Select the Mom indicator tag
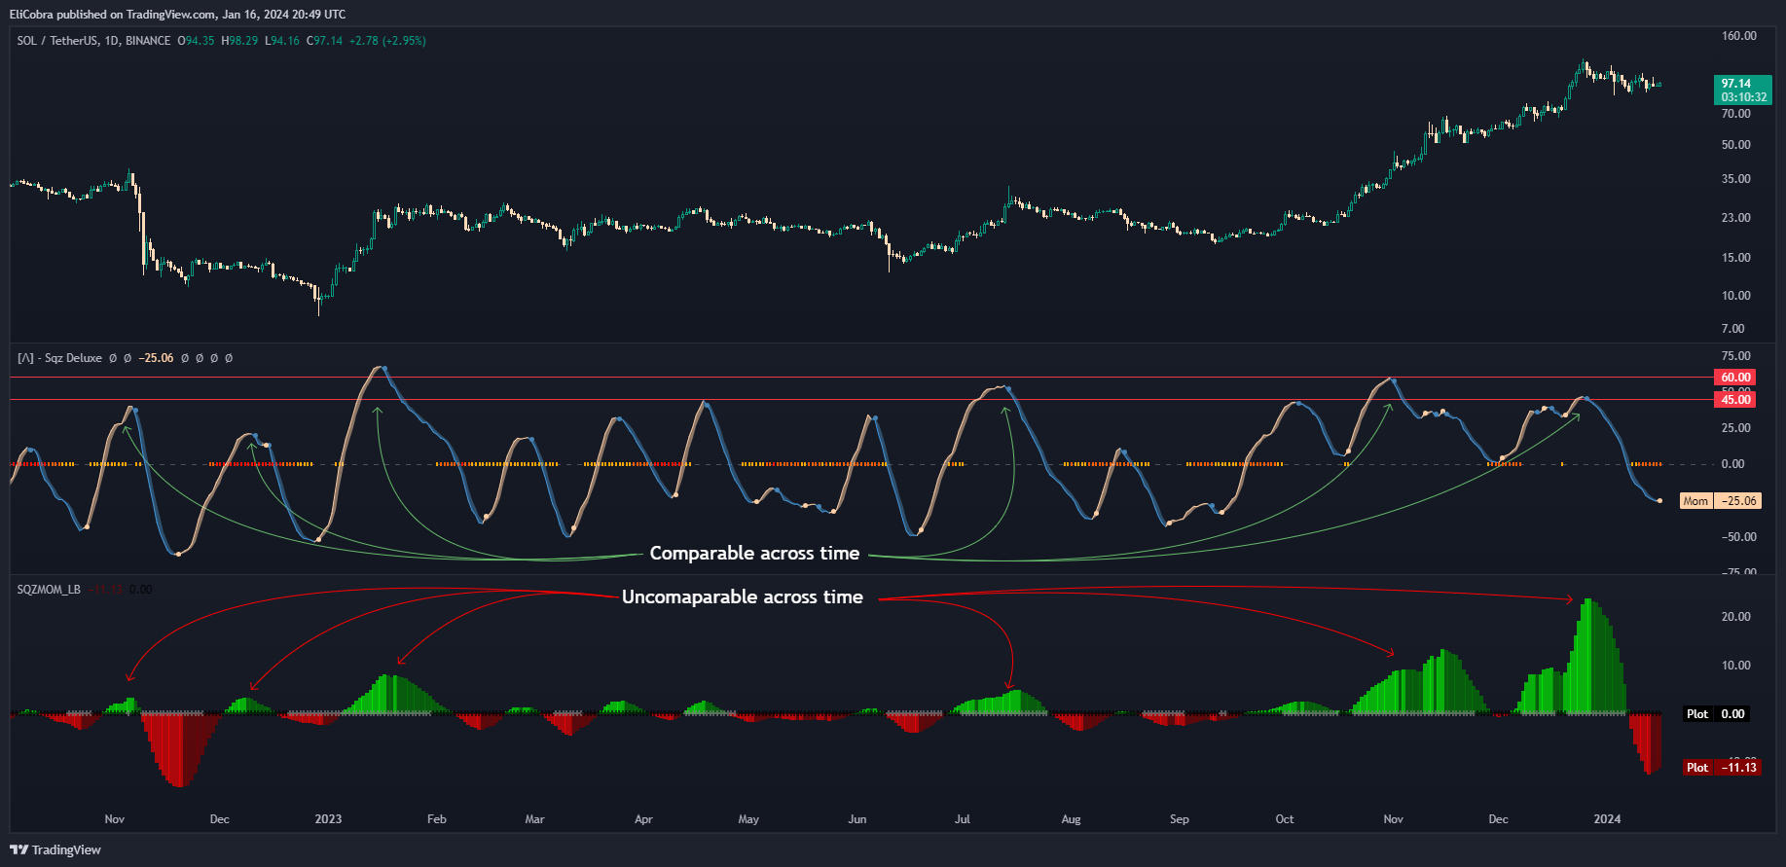 (1695, 501)
